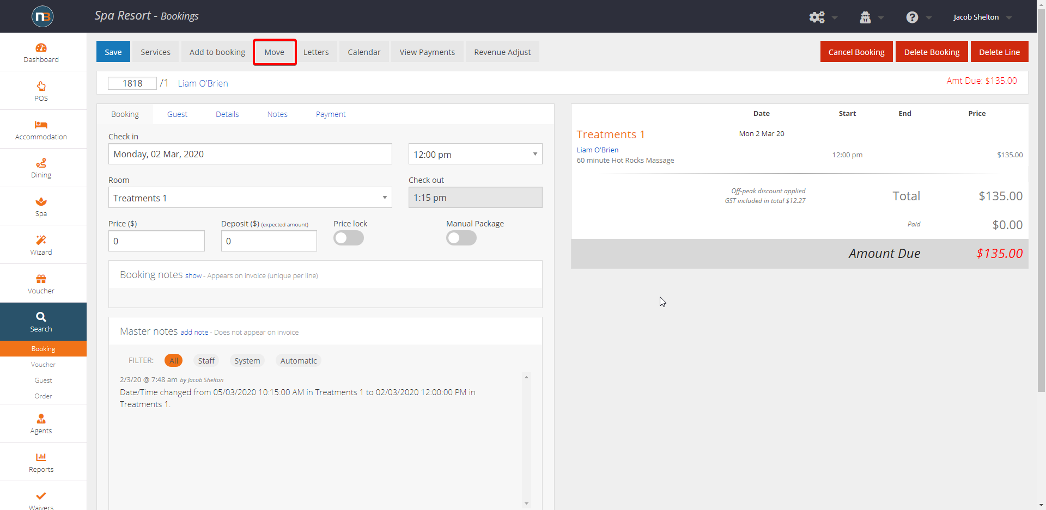Screen dimensions: 1046x510
Task: Select Voucher under Search submenu
Action: point(43,365)
